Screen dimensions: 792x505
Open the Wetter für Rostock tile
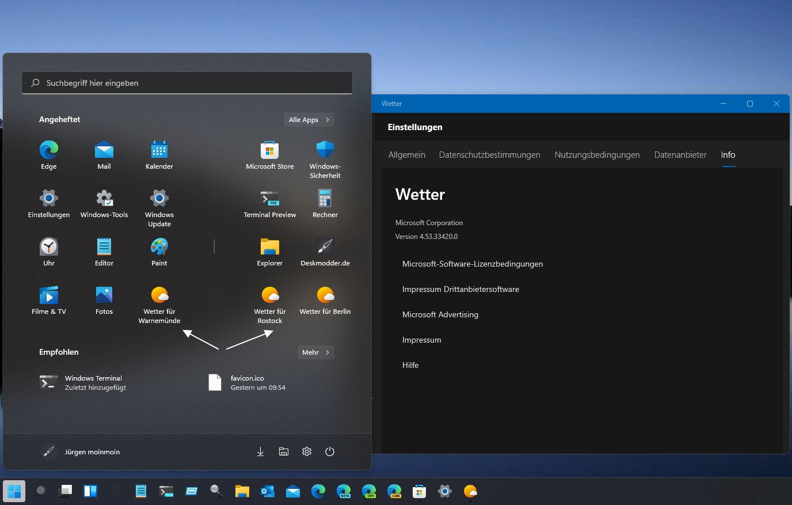coord(270,305)
